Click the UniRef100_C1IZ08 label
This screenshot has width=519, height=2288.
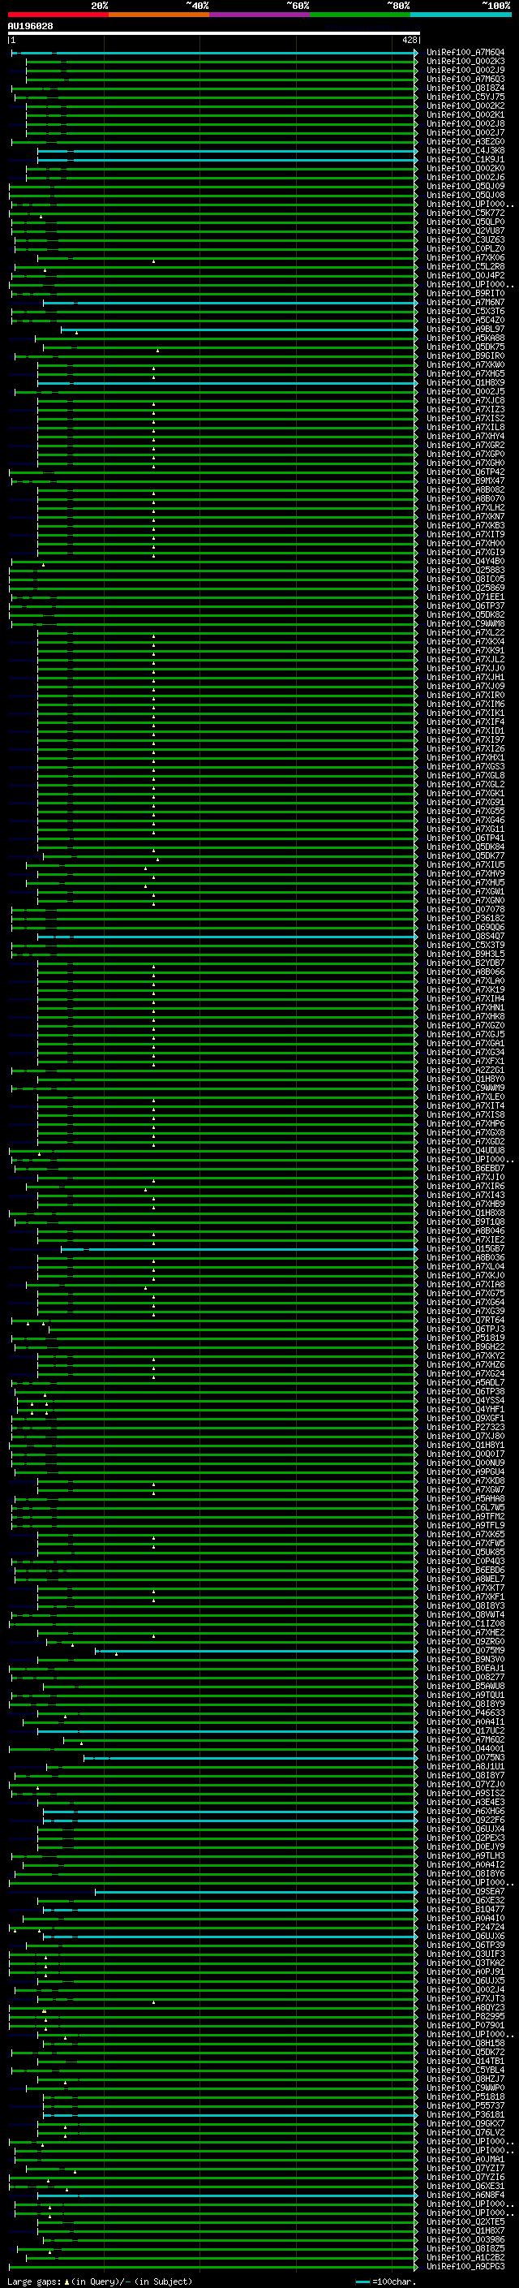pyautogui.click(x=465, y=1623)
